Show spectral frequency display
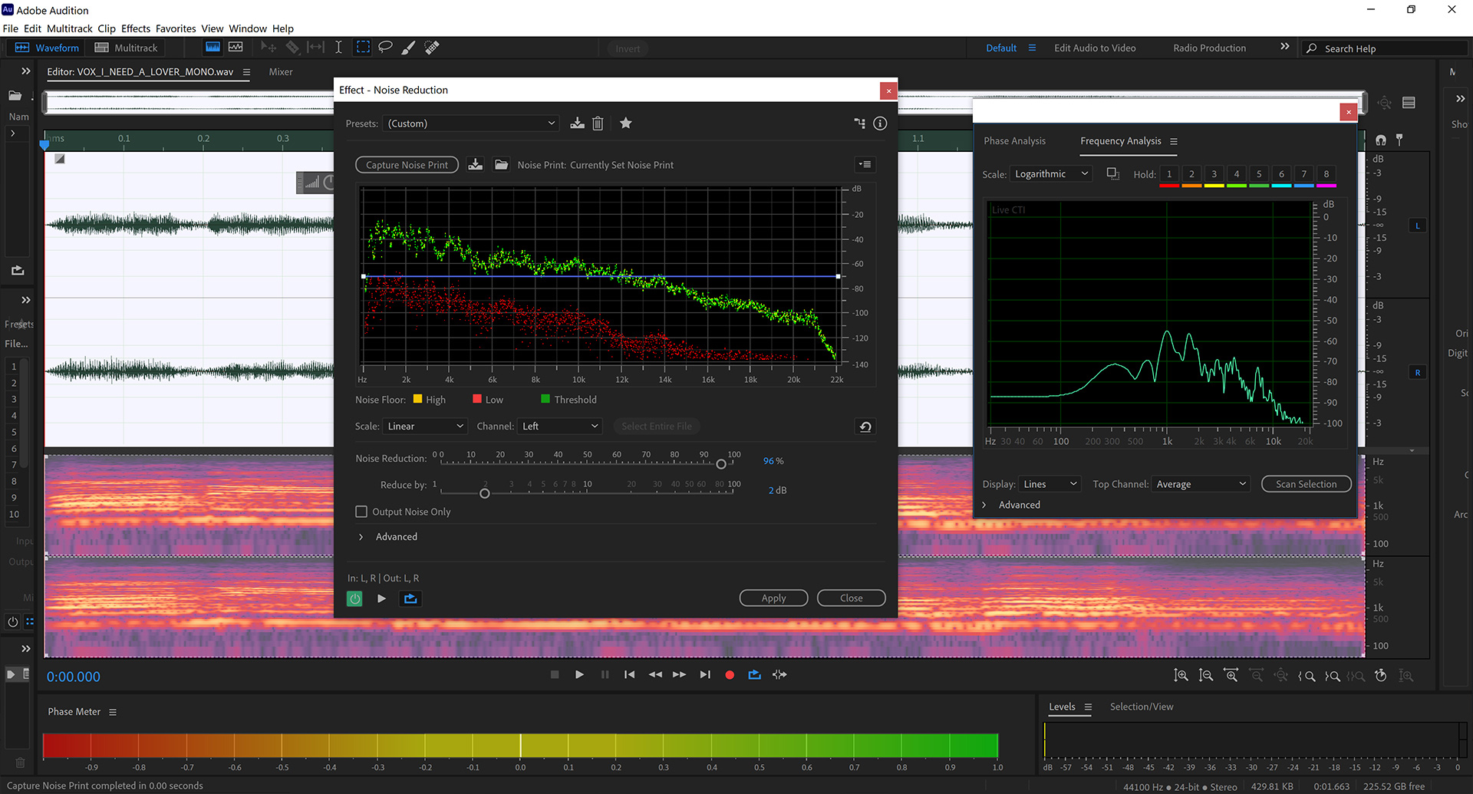The width and height of the screenshot is (1473, 794). click(x=213, y=48)
